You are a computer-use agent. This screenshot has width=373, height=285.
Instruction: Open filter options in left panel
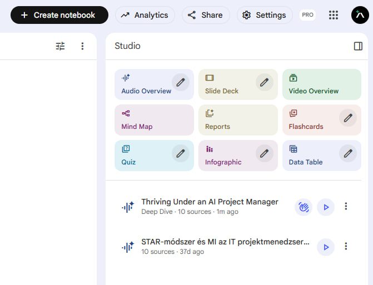(x=61, y=46)
